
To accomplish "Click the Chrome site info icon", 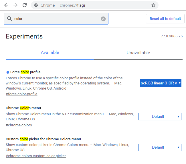I will click(36, 5).
